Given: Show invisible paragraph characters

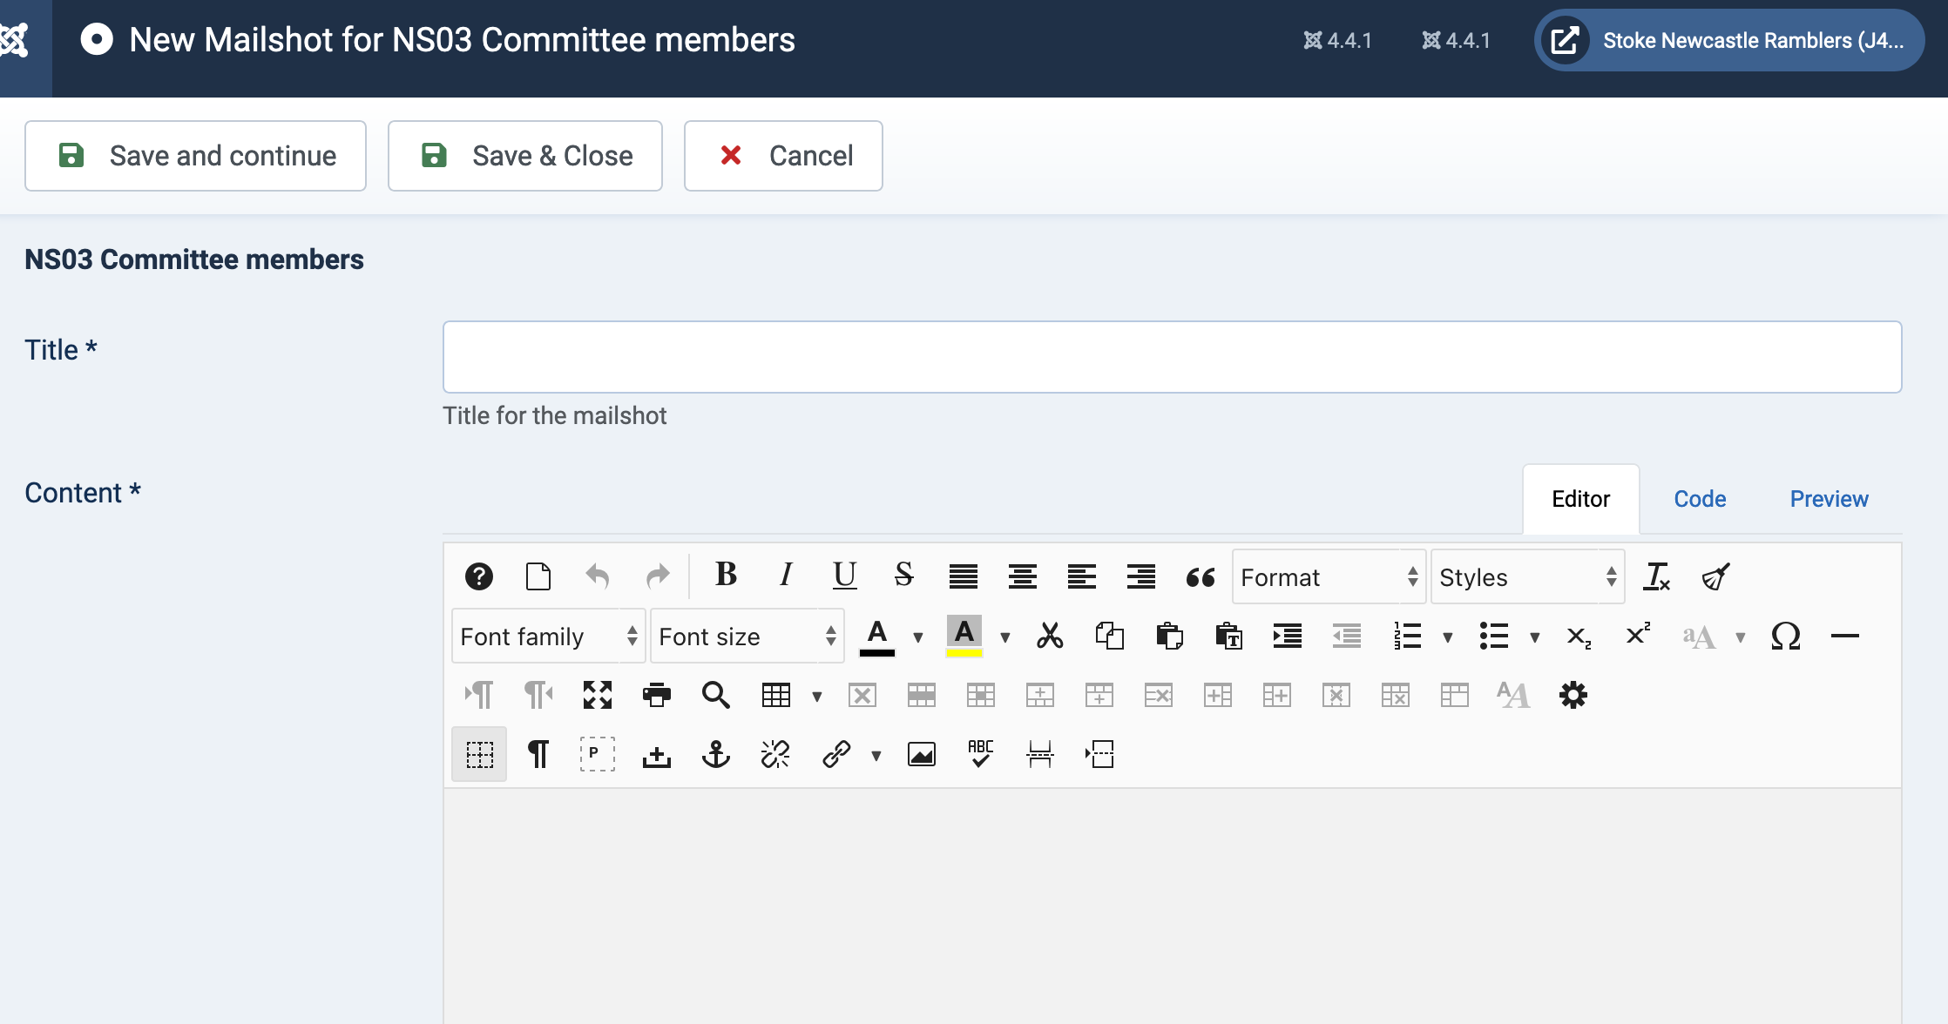Looking at the screenshot, I should pyautogui.click(x=538, y=754).
